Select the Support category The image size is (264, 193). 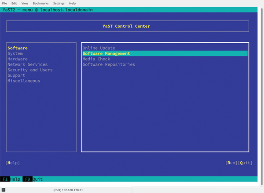pyautogui.click(x=16, y=75)
